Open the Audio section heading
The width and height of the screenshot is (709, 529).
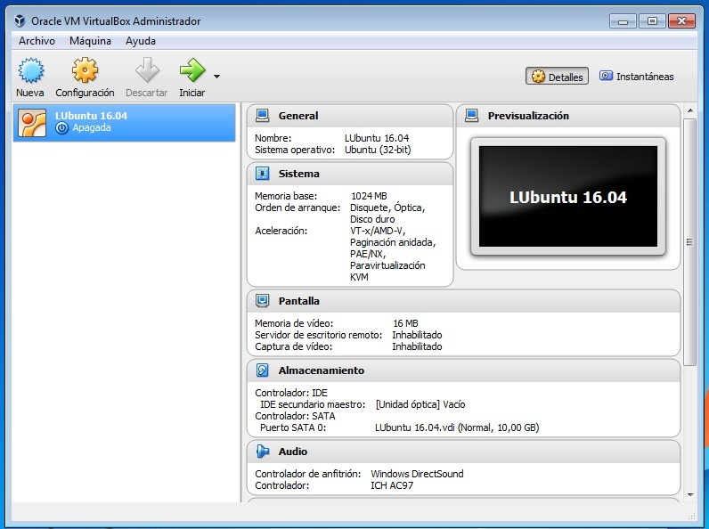(x=292, y=452)
